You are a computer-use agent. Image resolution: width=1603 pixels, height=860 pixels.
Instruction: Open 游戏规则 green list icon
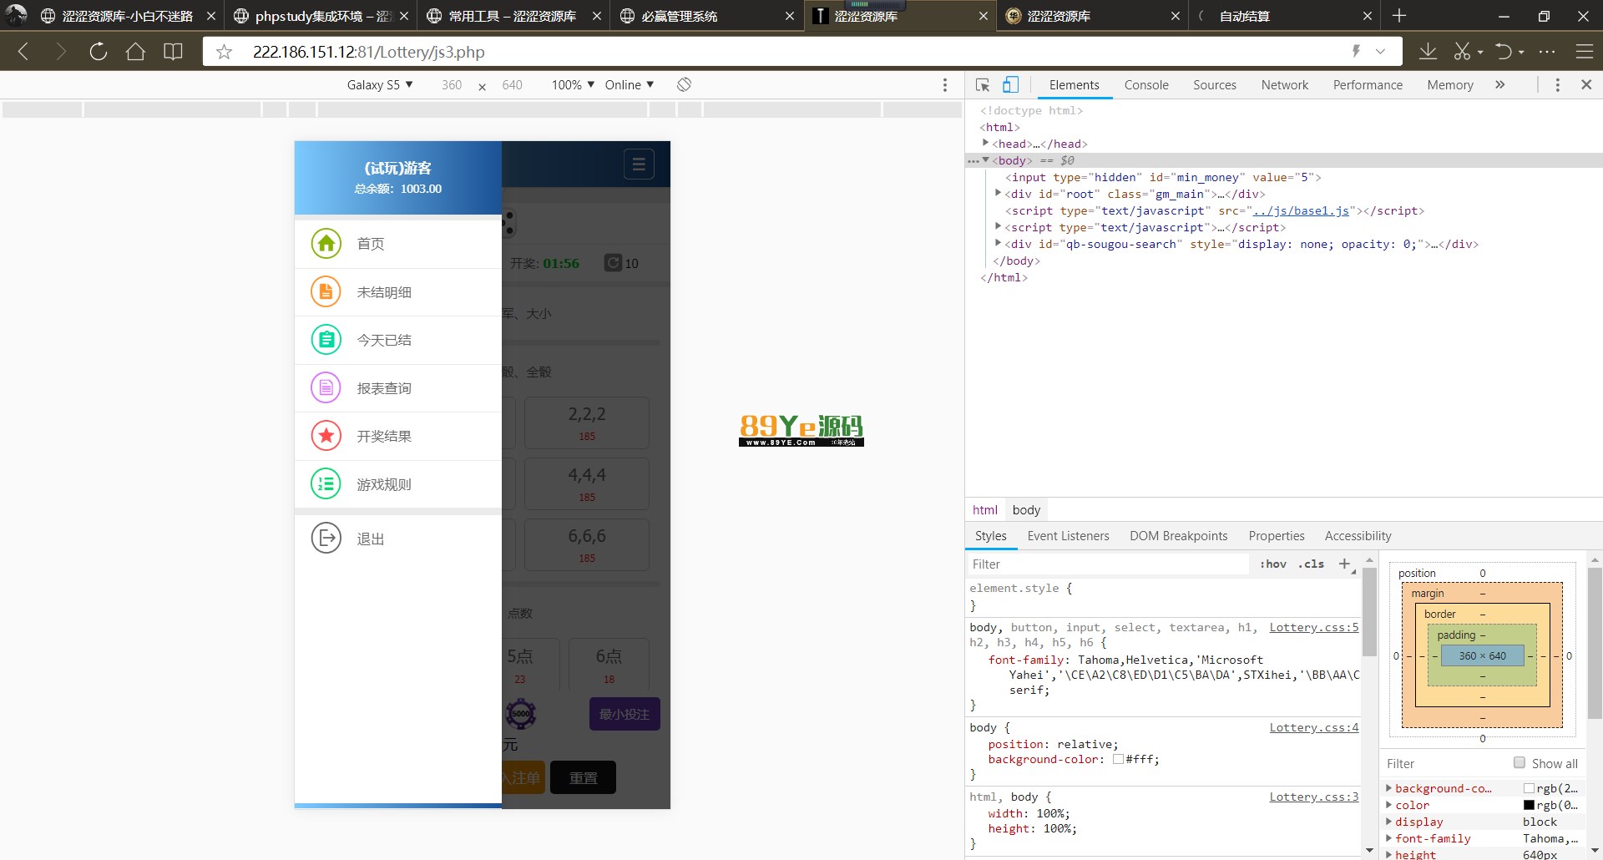pos(326,483)
